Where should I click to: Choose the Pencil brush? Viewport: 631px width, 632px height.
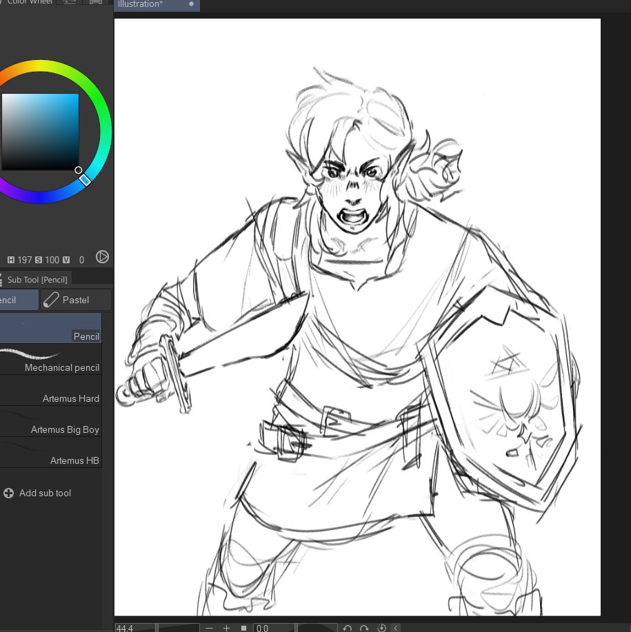point(50,329)
